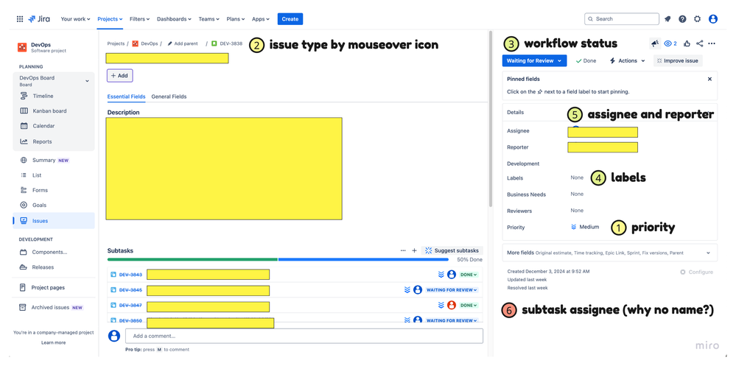Open Issues in the sidebar
The width and height of the screenshot is (736, 366).
[54, 220]
